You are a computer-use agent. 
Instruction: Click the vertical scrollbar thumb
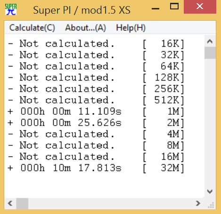pos(210,53)
